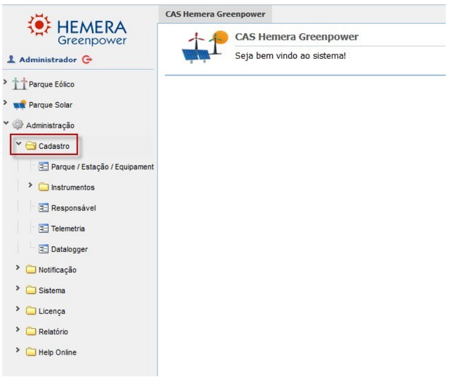Expand the Instrumentos folder arrow

tap(31, 187)
